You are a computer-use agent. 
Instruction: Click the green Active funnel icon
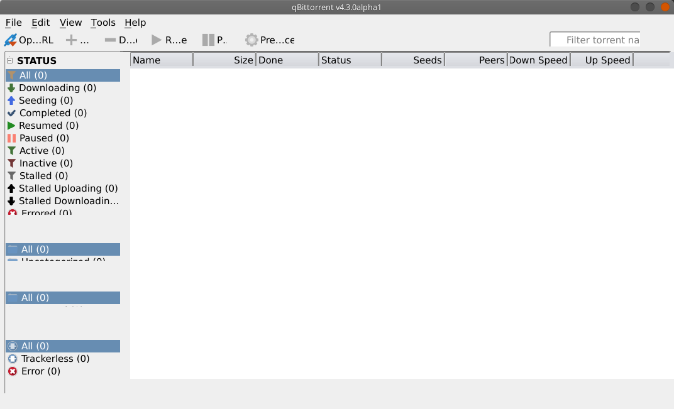tap(11, 150)
